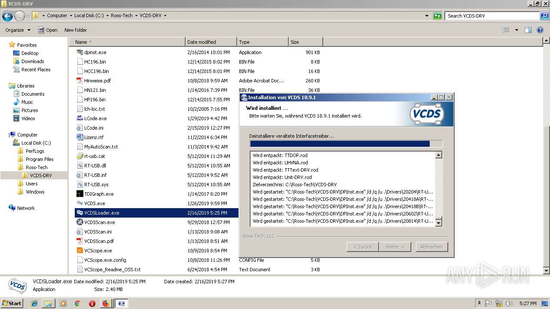Image resolution: width=550 pixels, height=309 pixels.
Task: Select Network in navigation pane
Action: [x=26, y=208]
